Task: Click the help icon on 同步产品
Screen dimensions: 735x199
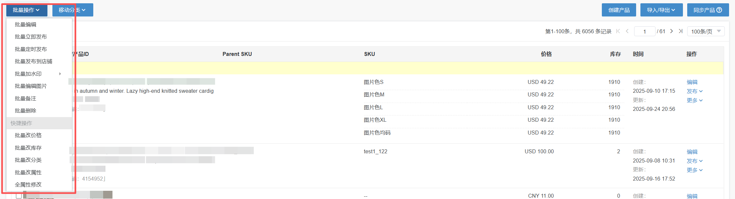Action: click(x=719, y=10)
